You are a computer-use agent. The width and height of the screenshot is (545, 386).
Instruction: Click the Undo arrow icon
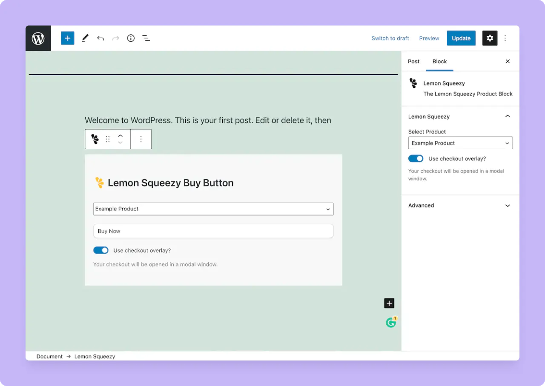click(x=100, y=38)
